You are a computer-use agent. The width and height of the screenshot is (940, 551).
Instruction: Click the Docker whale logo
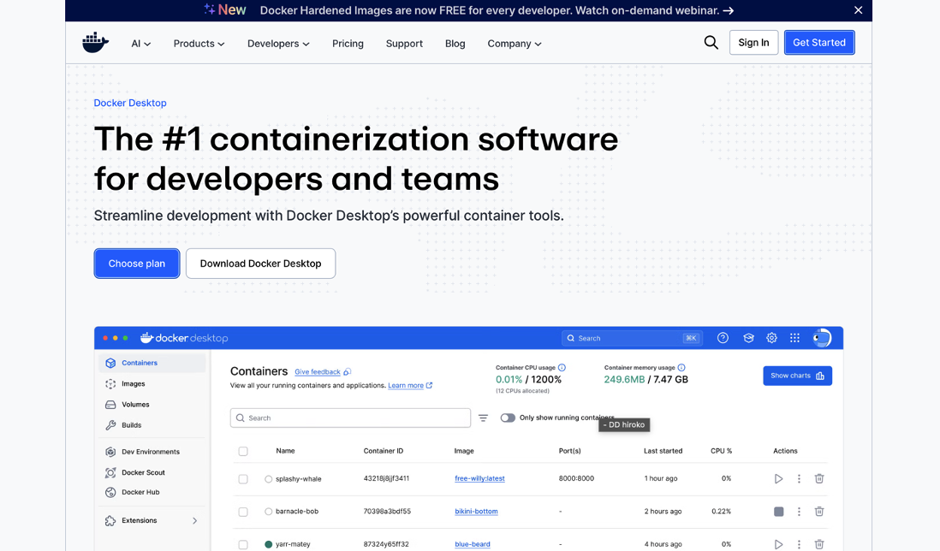coord(95,43)
